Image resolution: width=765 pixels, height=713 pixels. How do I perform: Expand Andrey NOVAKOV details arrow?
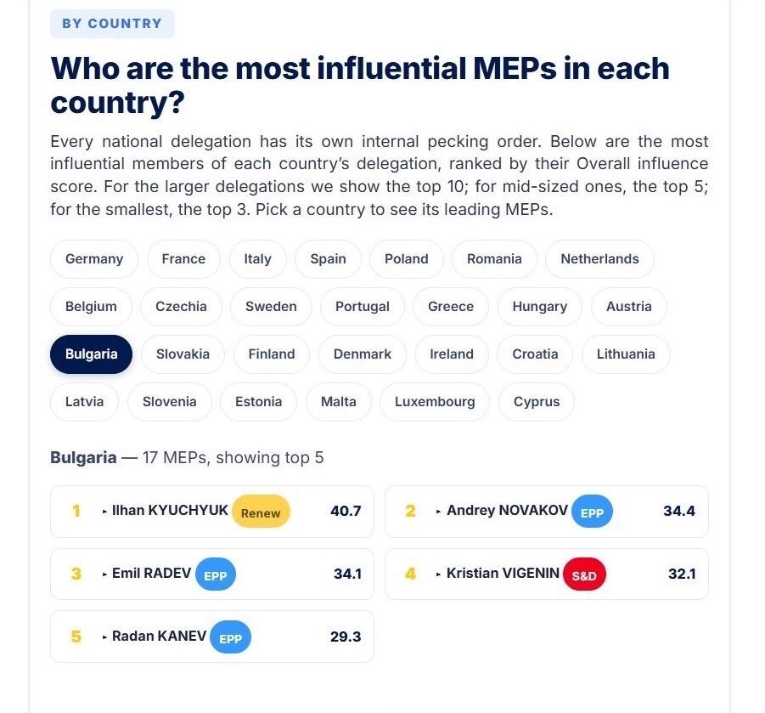click(439, 512)
